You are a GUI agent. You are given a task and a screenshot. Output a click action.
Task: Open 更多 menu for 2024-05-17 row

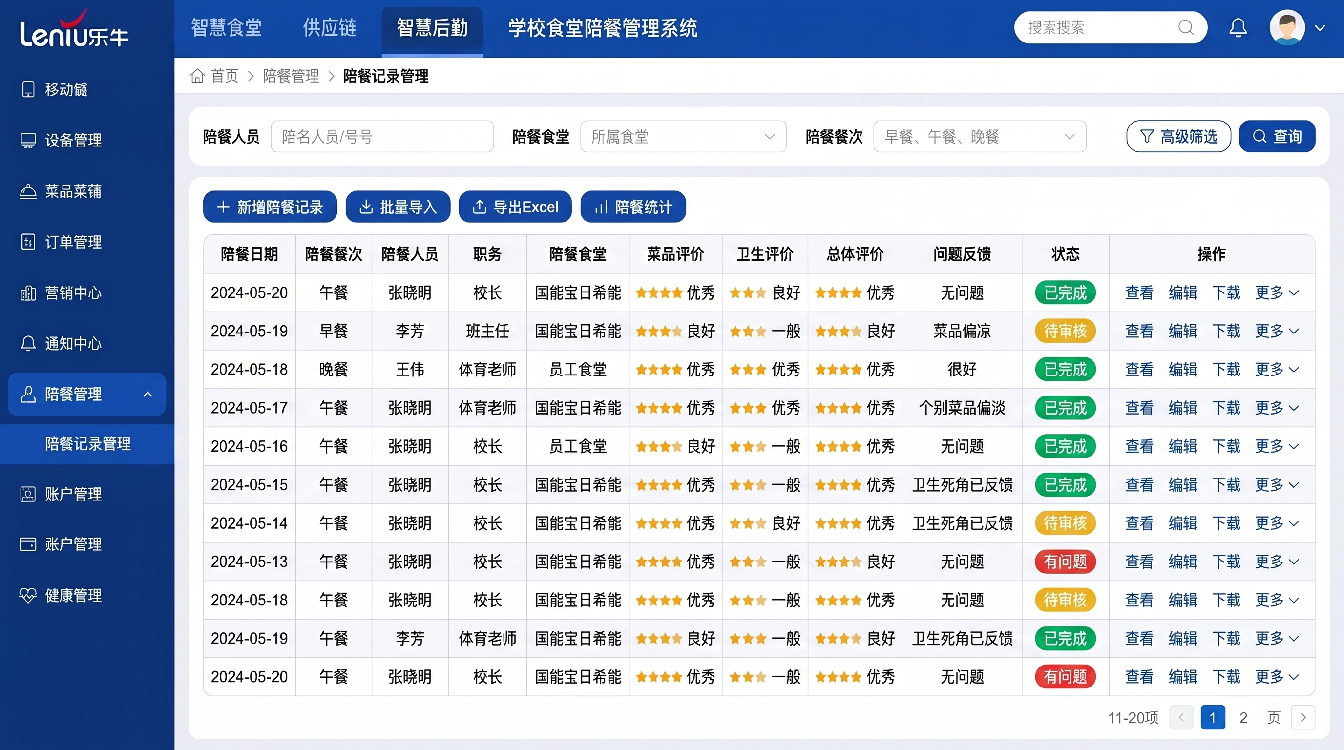pos(1277,408)
